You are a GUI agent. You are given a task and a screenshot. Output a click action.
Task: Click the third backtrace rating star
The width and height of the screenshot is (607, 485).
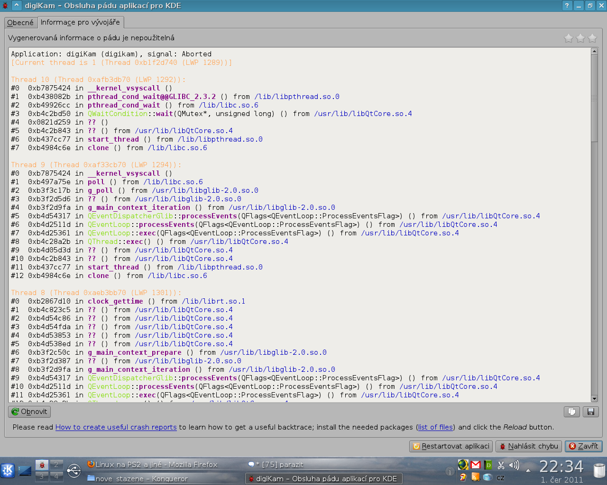point(592,38)
